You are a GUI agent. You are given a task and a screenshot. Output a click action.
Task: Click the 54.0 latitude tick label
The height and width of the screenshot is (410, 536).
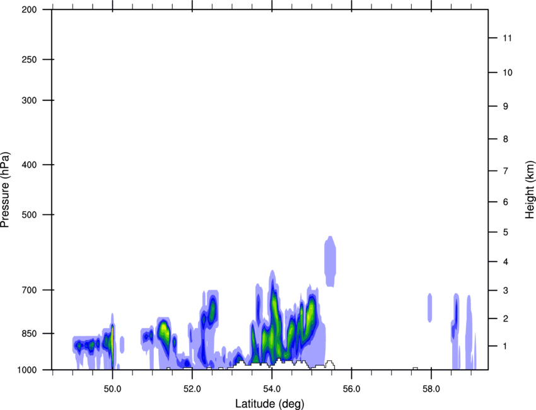(x=272, y=389)
